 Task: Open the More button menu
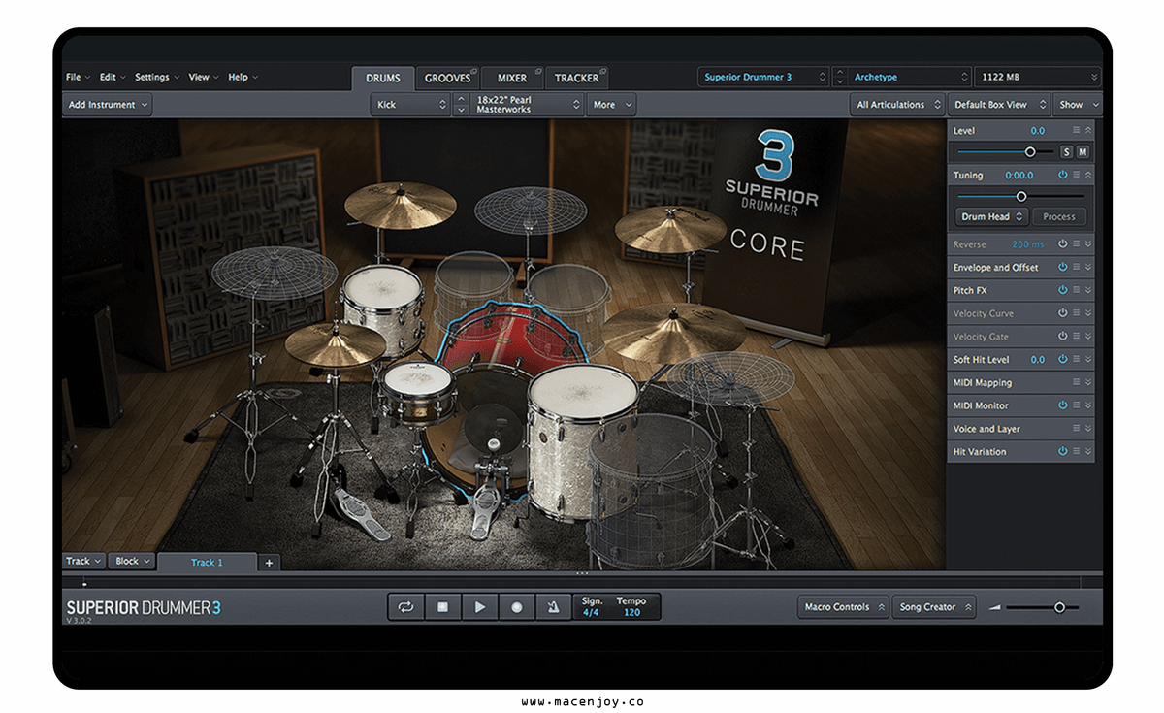pos(612,105)
